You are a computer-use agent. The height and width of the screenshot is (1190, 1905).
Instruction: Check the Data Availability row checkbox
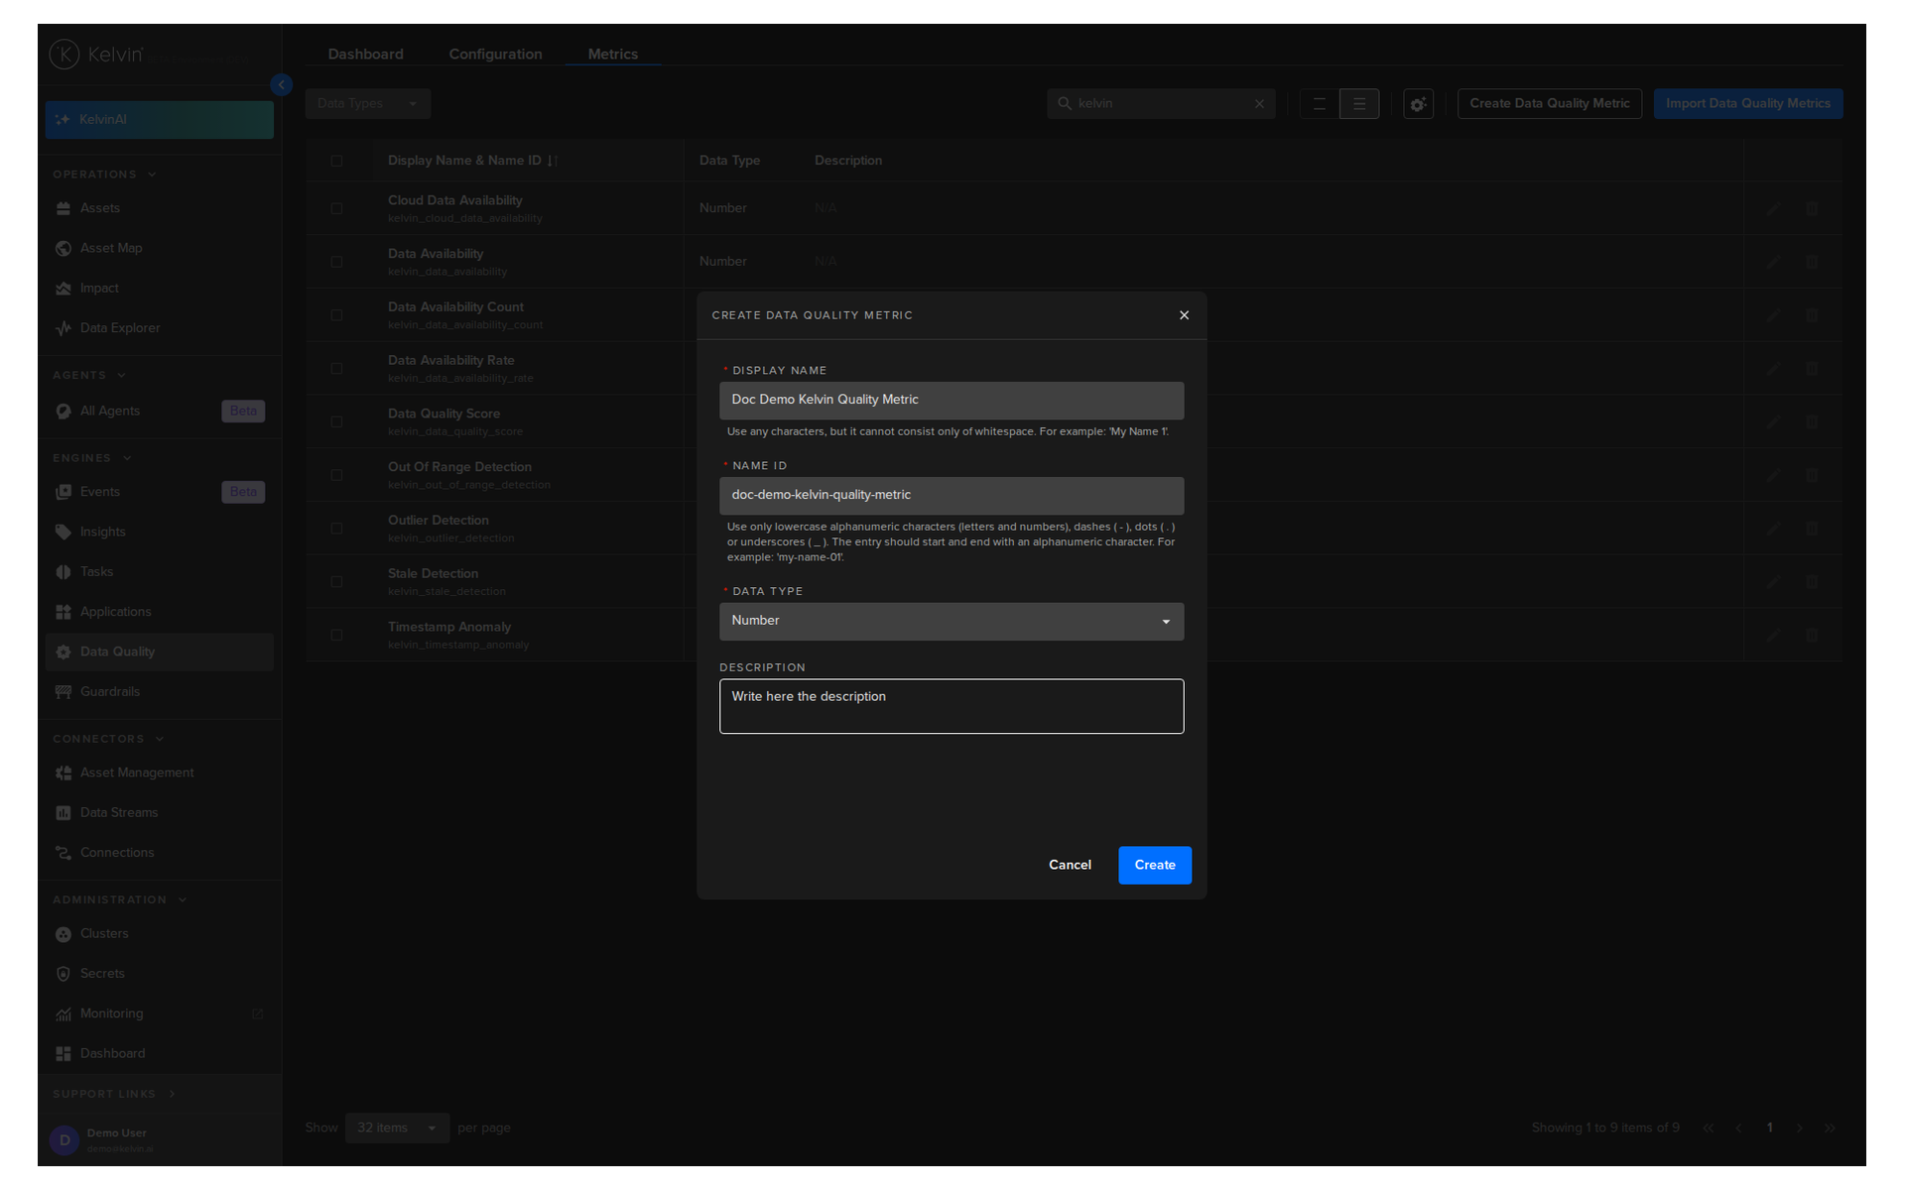pyautogui.click(x=336, y=262)
